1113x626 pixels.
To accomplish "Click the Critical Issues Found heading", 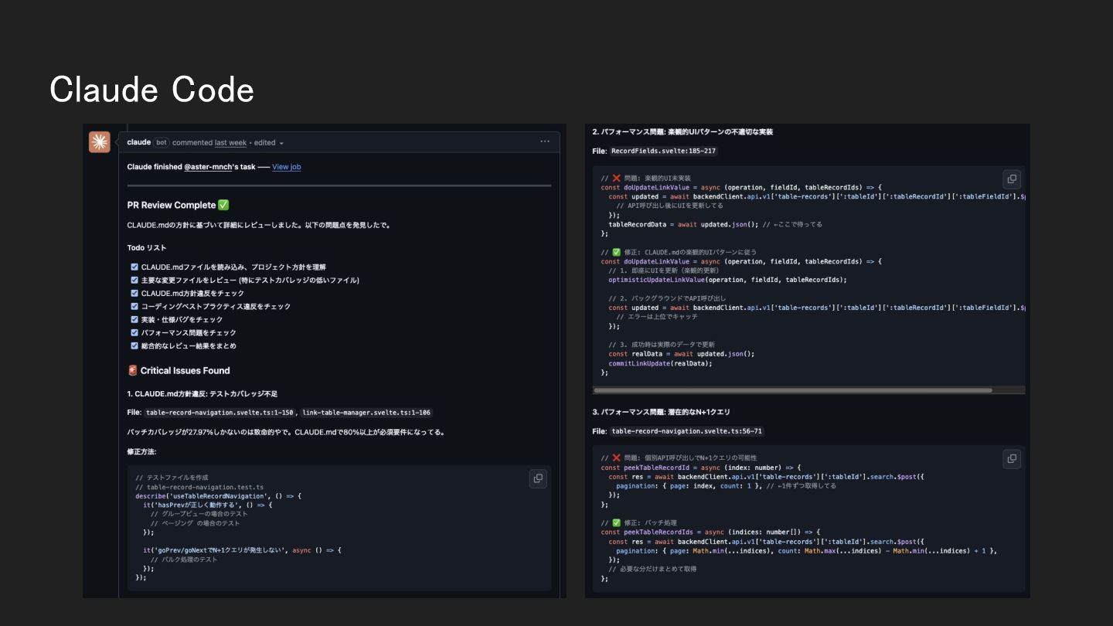I will coord(179,370).
